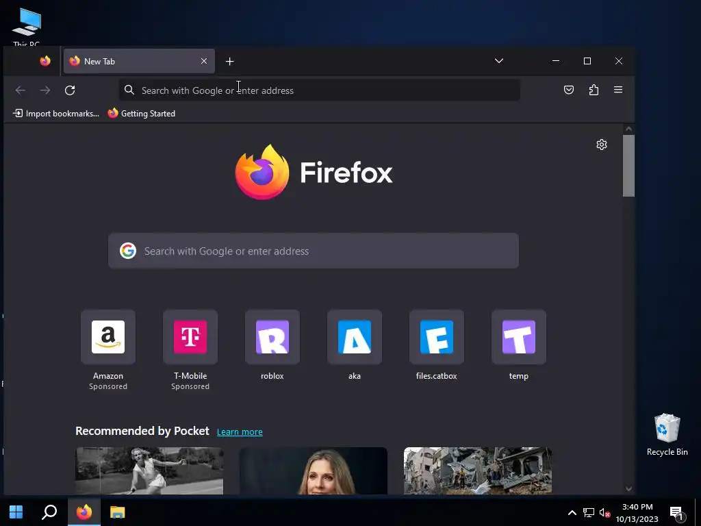Click the muted volume tray icon
701x526 pixels.
(604, 512)
